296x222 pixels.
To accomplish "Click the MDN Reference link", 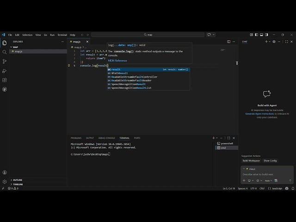I will [117, 61].
